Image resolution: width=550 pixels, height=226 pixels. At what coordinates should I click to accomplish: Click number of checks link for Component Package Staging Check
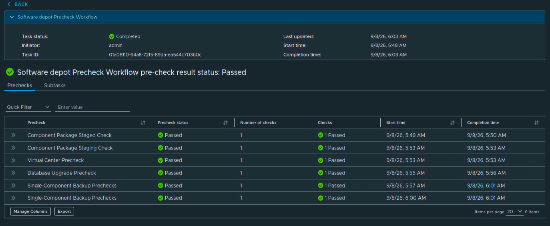click(241, 148)
